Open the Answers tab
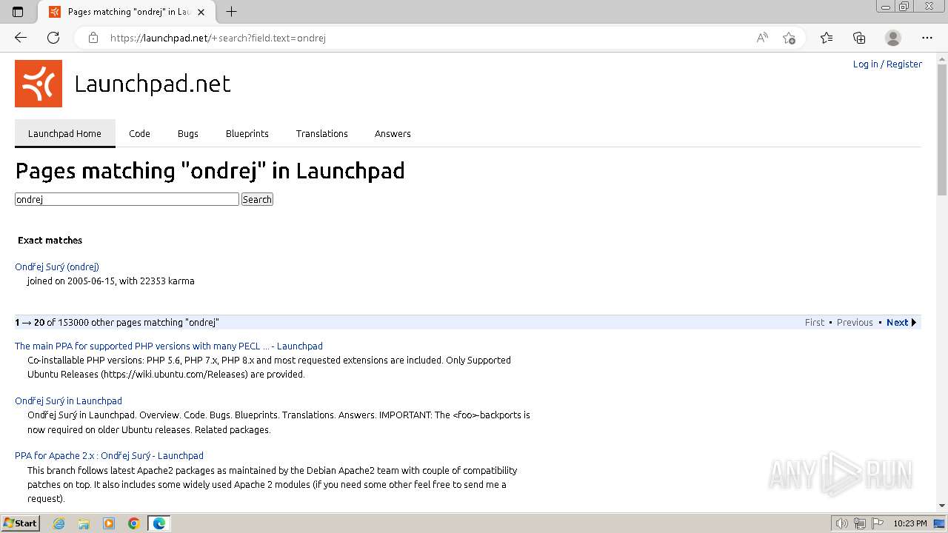Viewport: 948px width, 533px height. click(x=393, y=133)
